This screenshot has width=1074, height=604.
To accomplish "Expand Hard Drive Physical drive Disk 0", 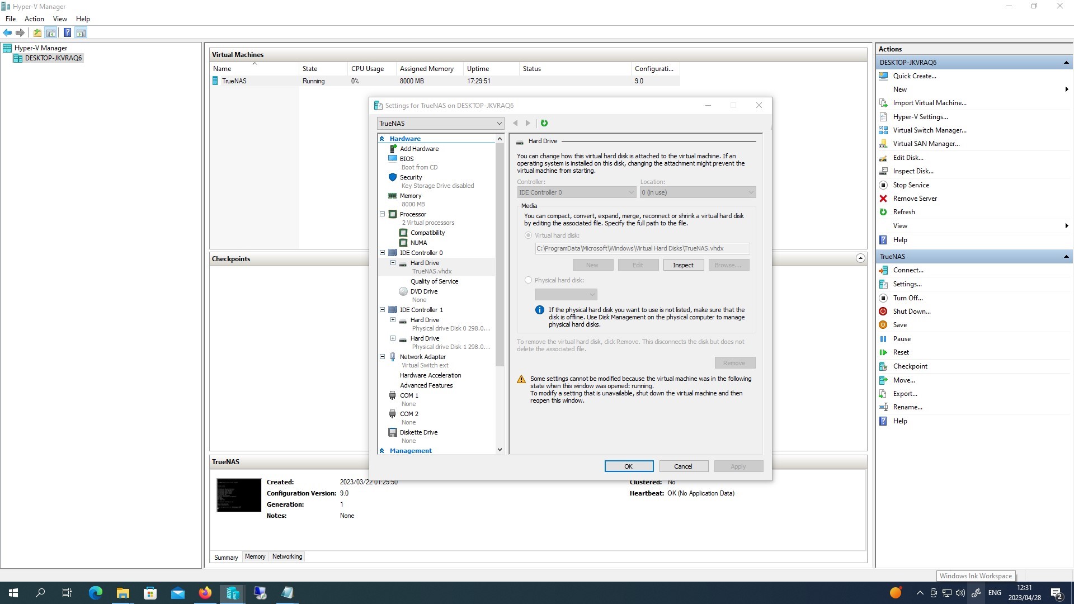I will (x=393, y=320).
